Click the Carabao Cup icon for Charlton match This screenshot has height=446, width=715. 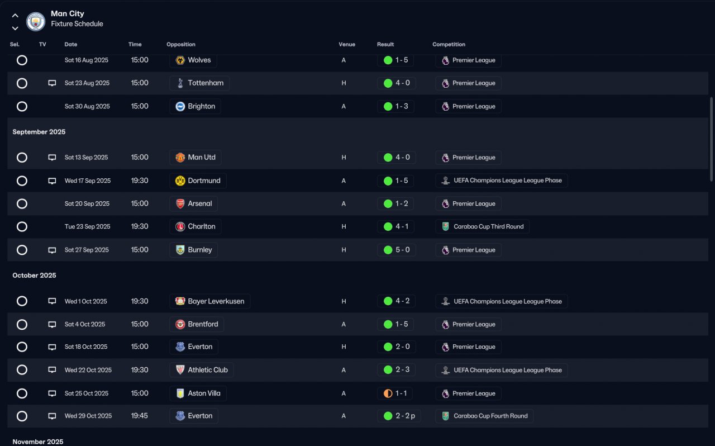(445, 227)
